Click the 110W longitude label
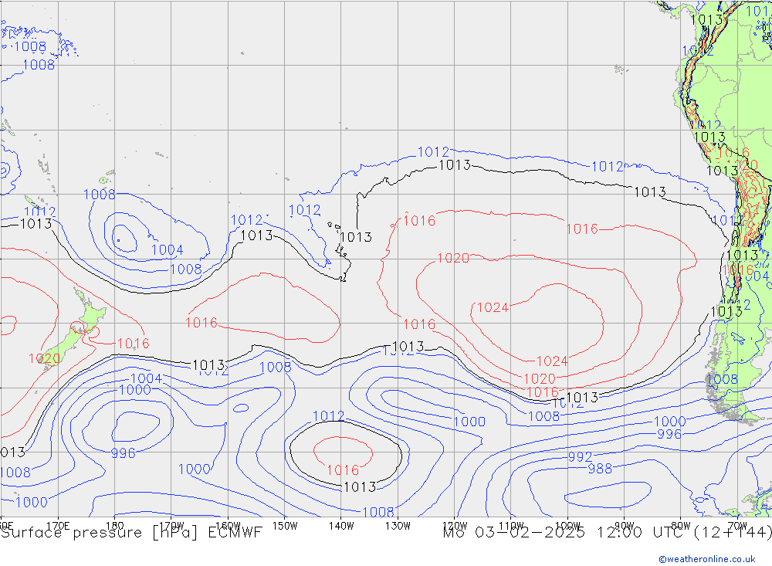 (x=511, y=526)
